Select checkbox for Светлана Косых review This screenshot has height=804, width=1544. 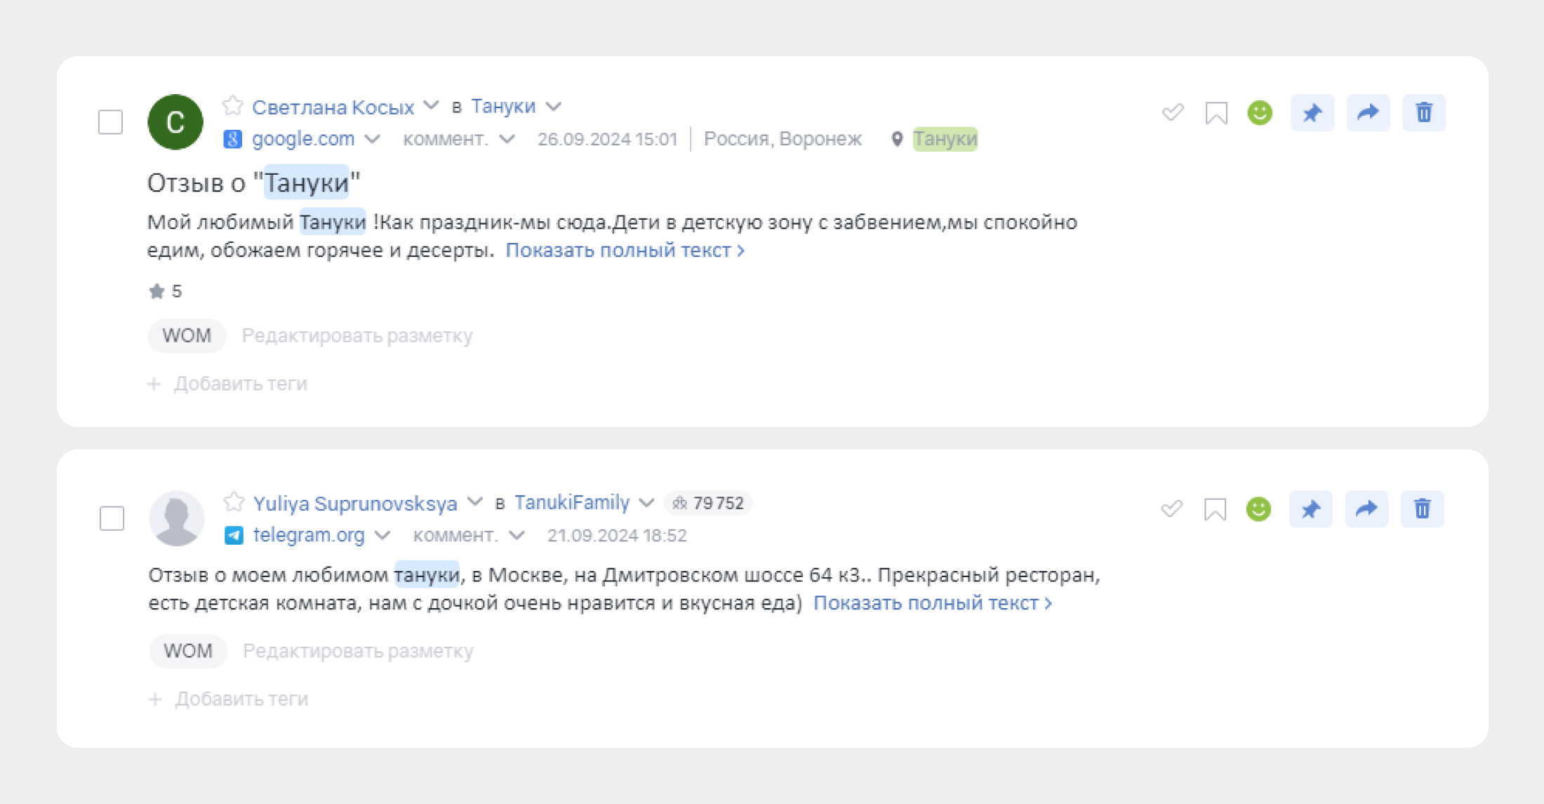(110, 122)
